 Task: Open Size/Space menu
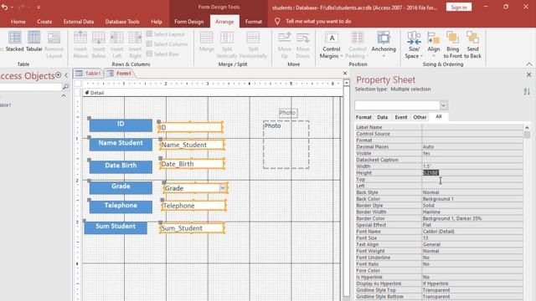point(414,44)
